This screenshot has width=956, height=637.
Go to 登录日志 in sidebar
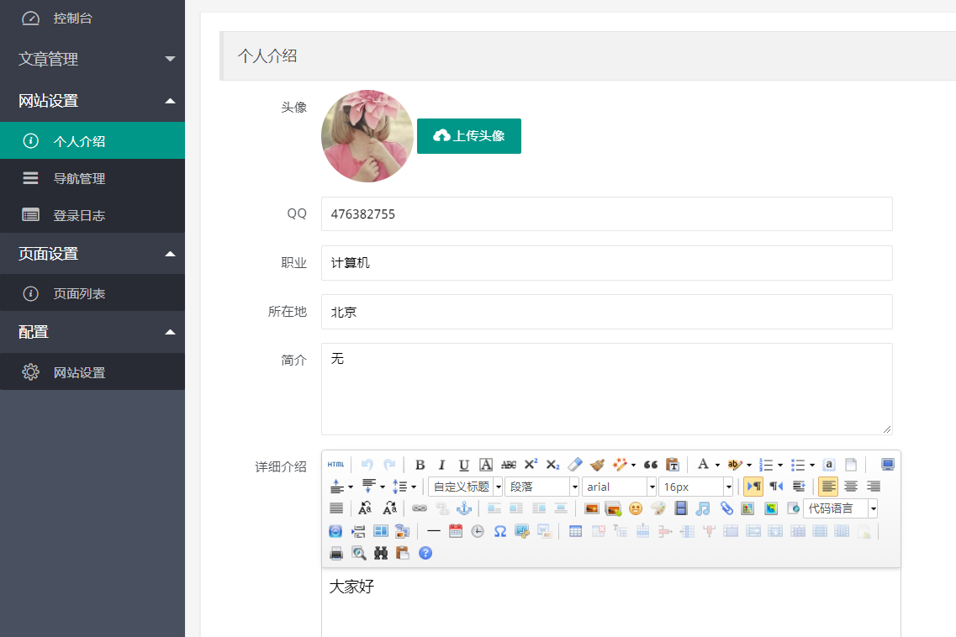(x=79, y=215)
